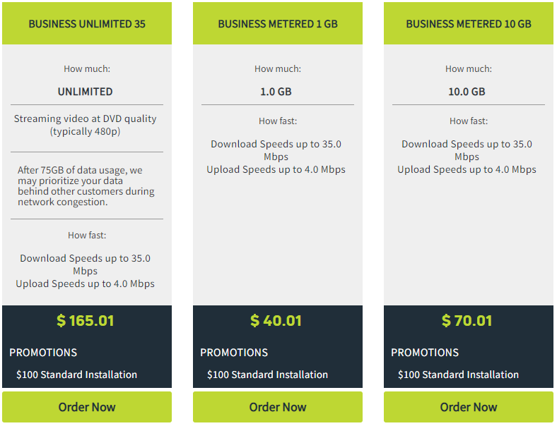Screen dimensions: 557x426
Task: Click the streaming video DVD quality text
Action: (86, 125)
